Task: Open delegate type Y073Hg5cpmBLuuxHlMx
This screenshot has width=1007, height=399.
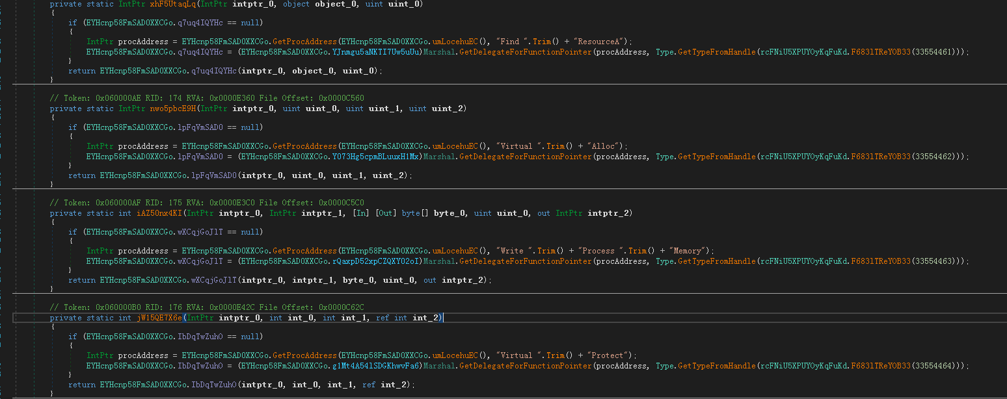Action: [377, 157]
